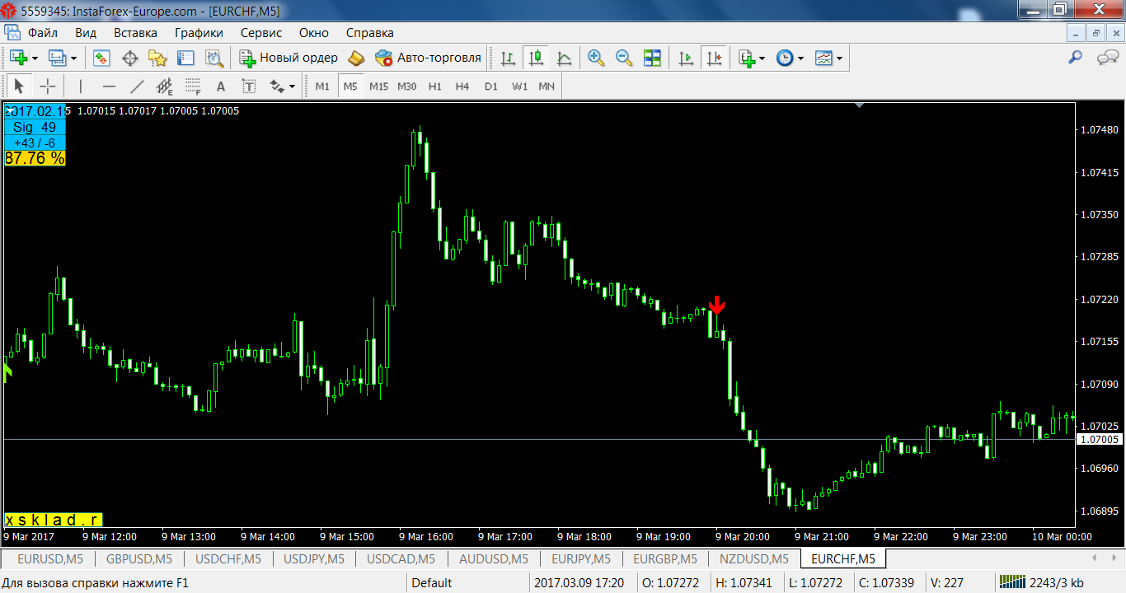Select the equidistant channel tool

coord(165,86)
